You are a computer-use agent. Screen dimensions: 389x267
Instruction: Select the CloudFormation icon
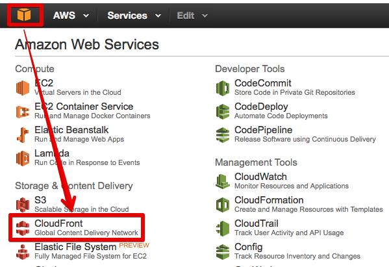point(223,205)
